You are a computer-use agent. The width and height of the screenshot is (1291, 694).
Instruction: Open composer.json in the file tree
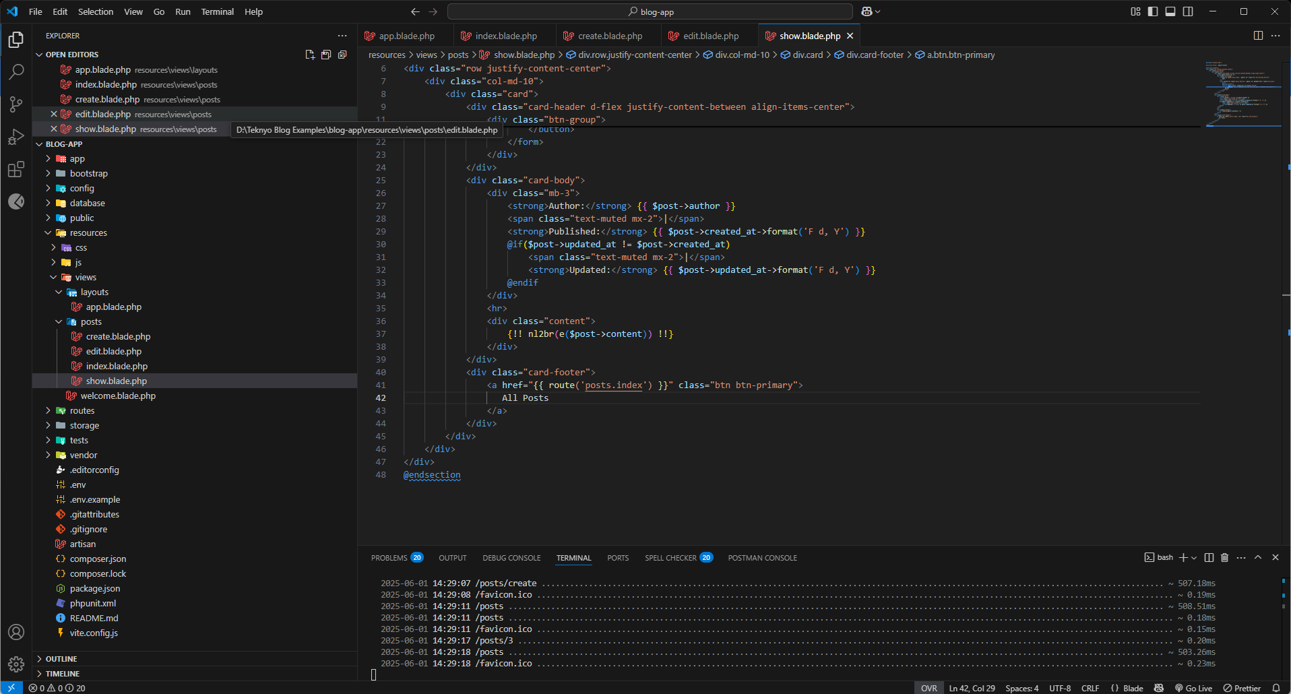[98, 559]
